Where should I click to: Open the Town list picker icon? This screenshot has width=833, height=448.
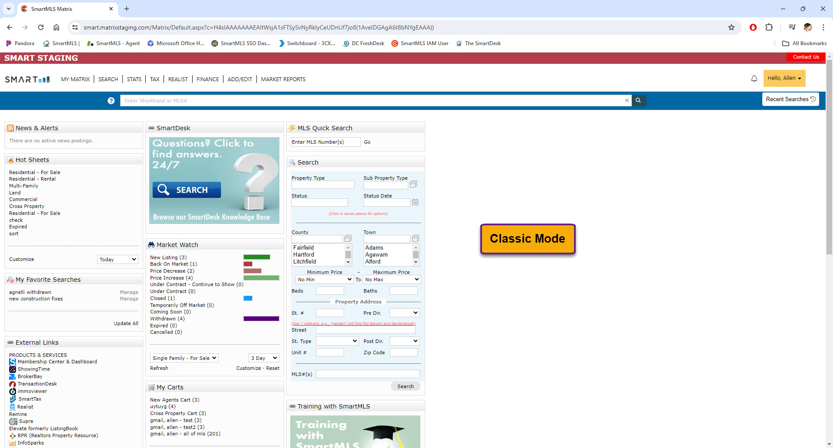pos(415,239)
